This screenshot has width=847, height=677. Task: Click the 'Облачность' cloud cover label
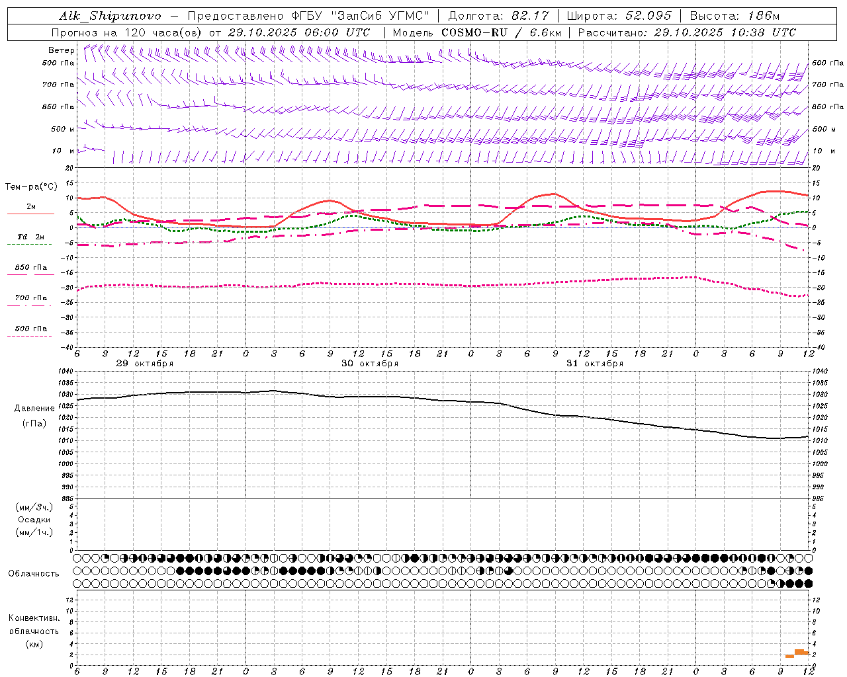[34, 573]
